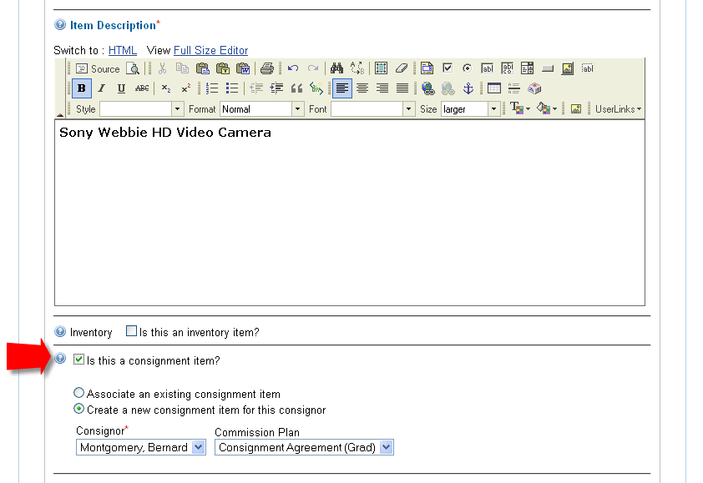Open the Replace tool icon
Screen dimensions: 703x483
coord(357,68)
